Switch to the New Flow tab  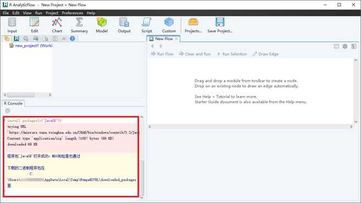163,38
